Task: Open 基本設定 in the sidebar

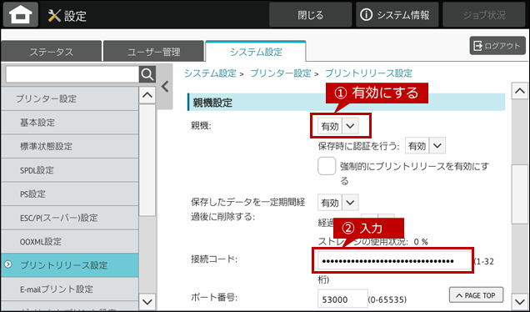Action: [70, 123]
